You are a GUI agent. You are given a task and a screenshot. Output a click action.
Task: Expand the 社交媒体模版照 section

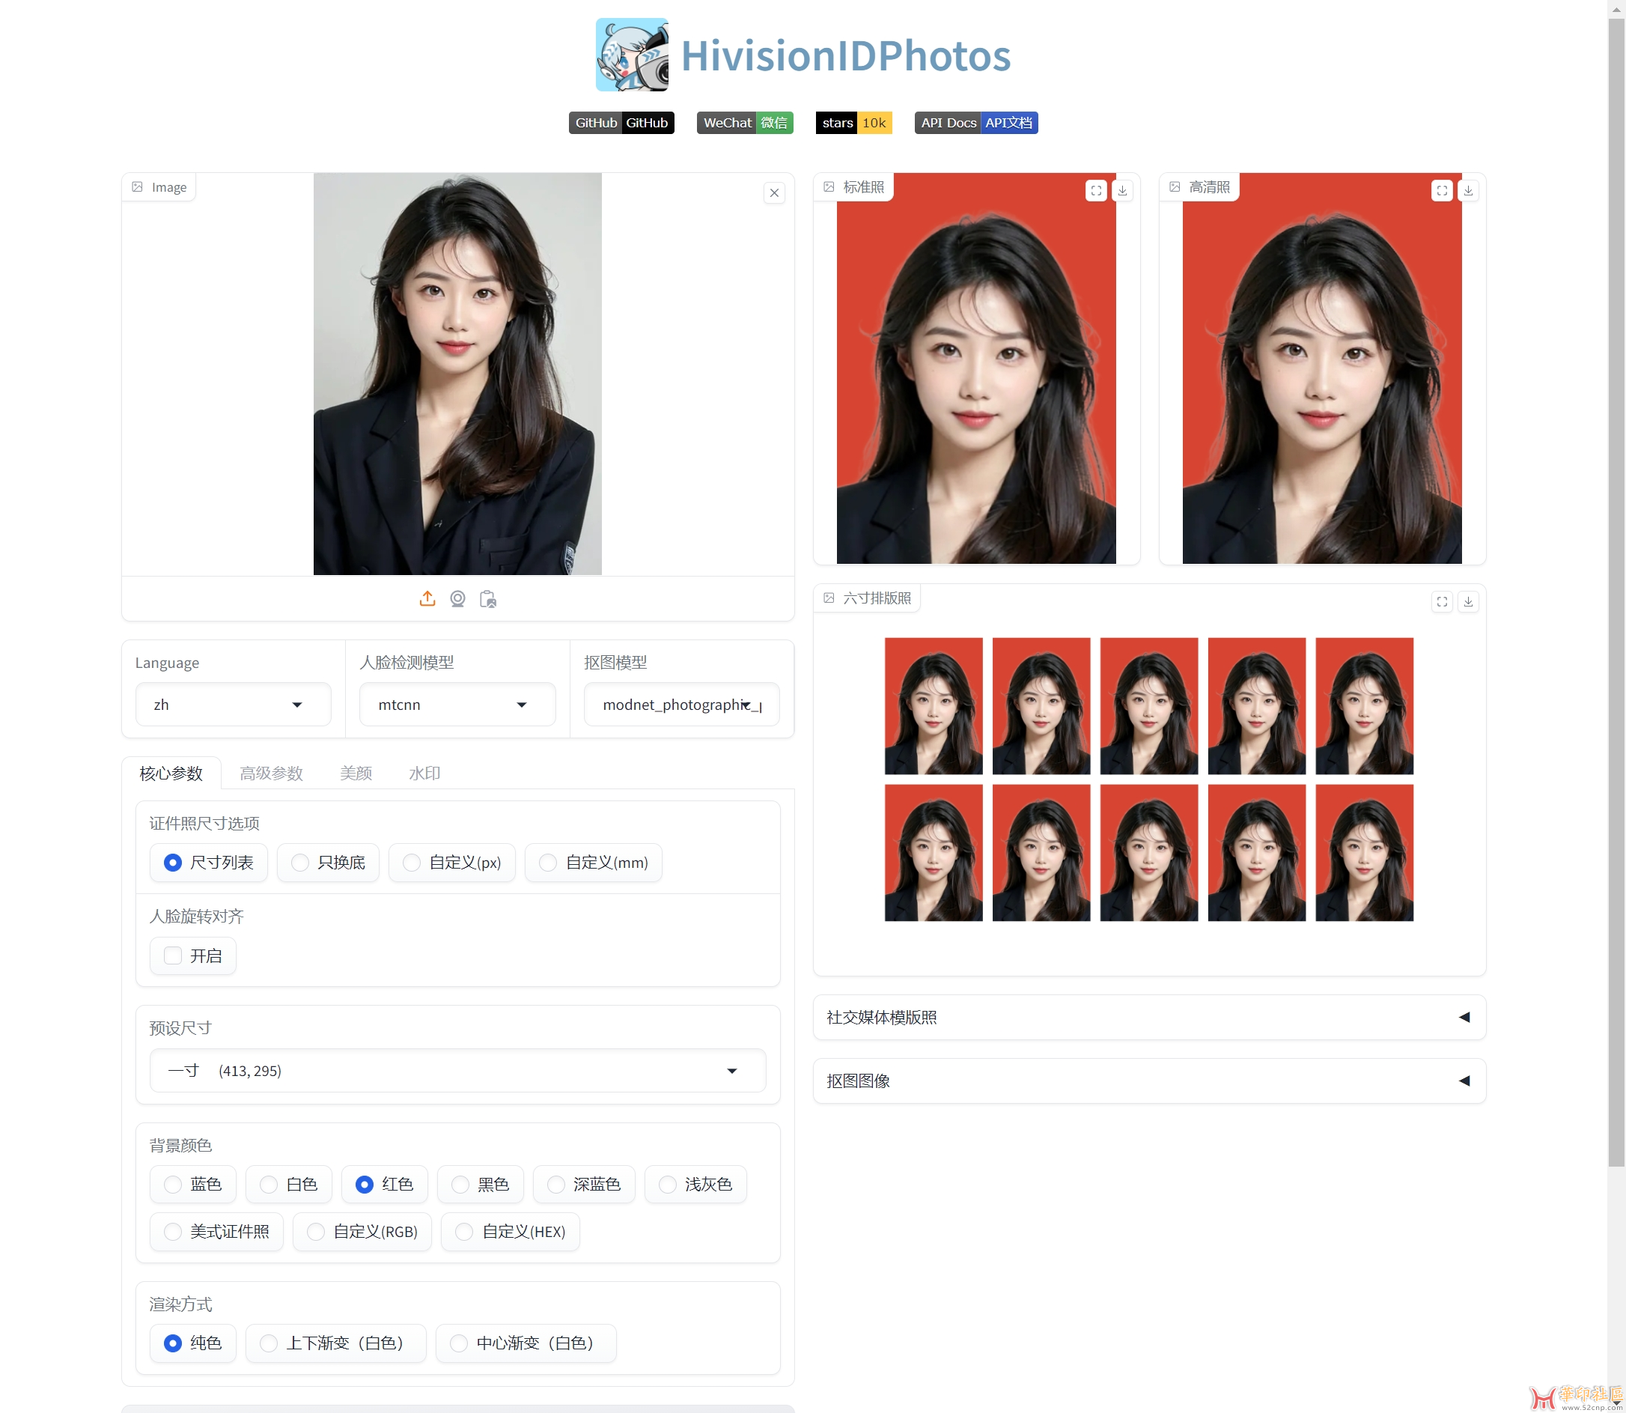click(x=1148, y=1017)
